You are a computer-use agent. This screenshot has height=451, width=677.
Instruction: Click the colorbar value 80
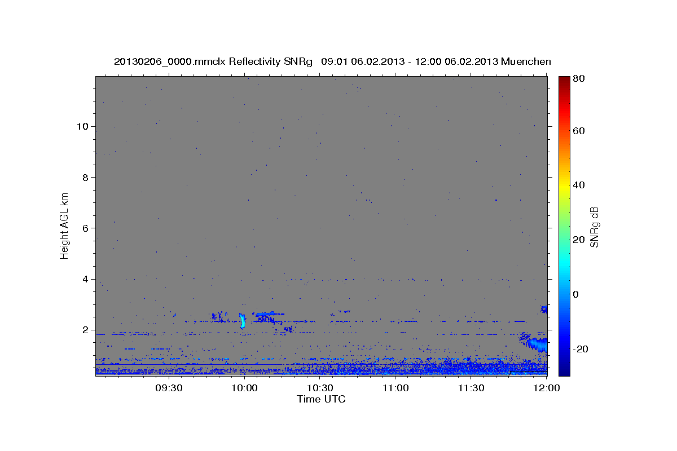coord(579,79)
